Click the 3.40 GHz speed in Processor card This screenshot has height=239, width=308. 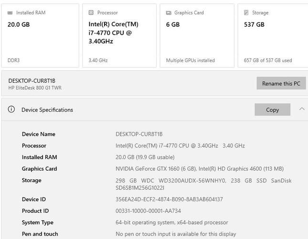pyautogui.click(x=98, y=60)
